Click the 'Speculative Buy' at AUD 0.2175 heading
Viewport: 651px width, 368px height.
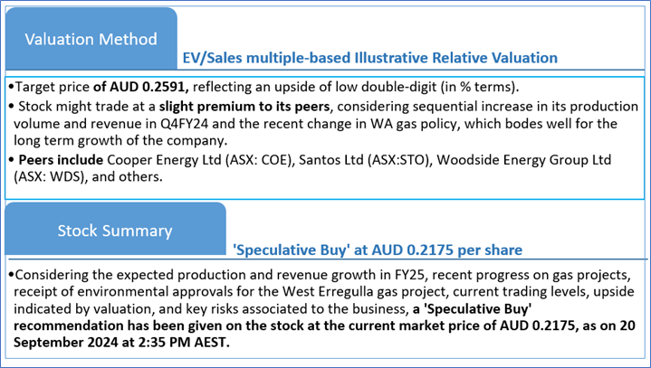click(377, 249)
